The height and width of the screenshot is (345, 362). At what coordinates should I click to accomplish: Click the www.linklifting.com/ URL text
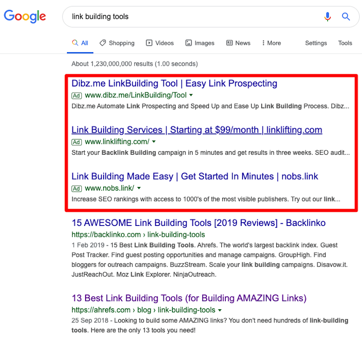click(x=117, y=141)
